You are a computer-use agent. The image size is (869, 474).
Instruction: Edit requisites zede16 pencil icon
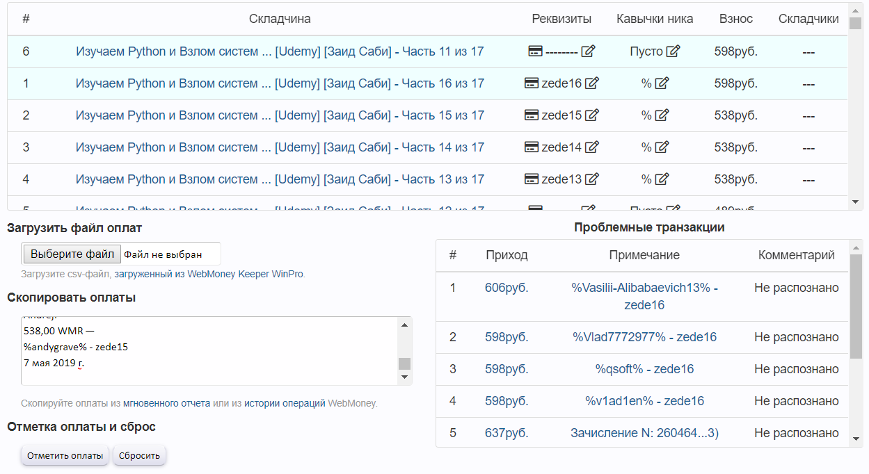point(591,83)
